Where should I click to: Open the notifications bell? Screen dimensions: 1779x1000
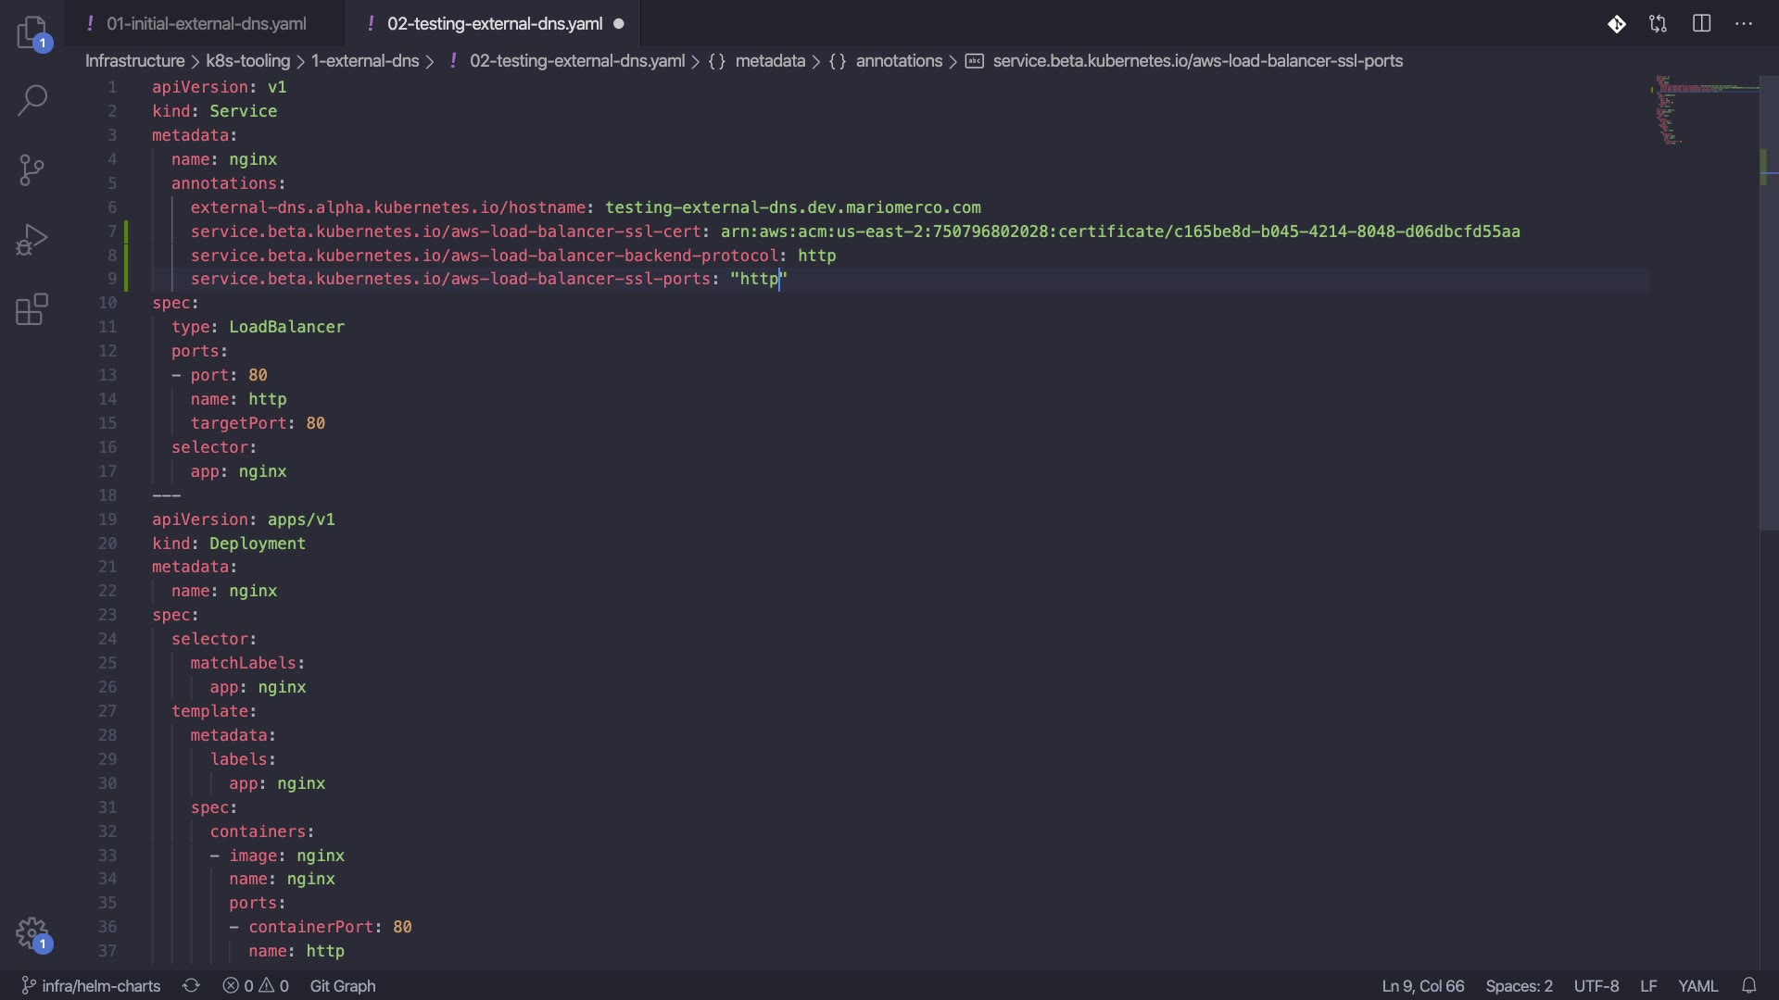click(x=1748, y=986)
